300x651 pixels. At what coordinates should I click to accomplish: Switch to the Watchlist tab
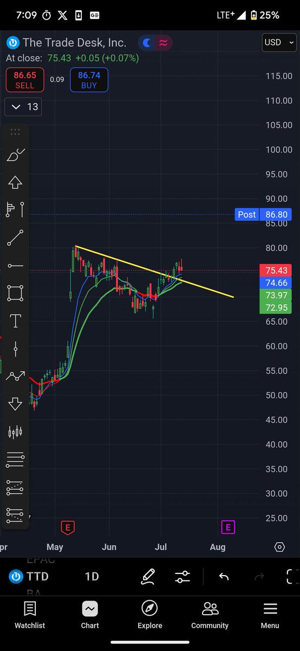coord(30,615)
